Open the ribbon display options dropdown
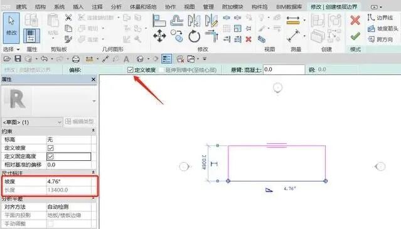The image size is (401, 229). coord(377,7)
